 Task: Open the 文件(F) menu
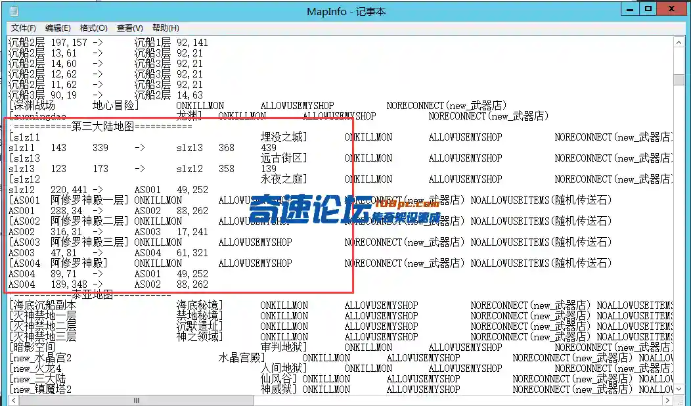24,28
